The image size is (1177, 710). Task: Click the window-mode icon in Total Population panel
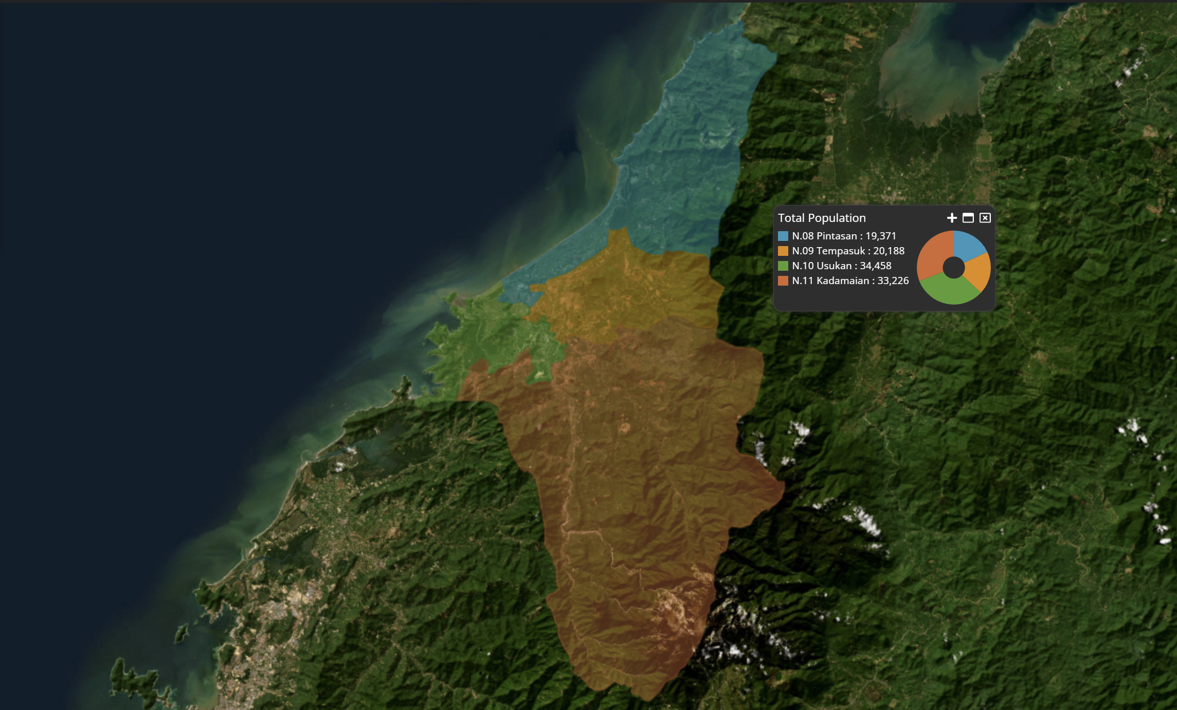[968, 218]
